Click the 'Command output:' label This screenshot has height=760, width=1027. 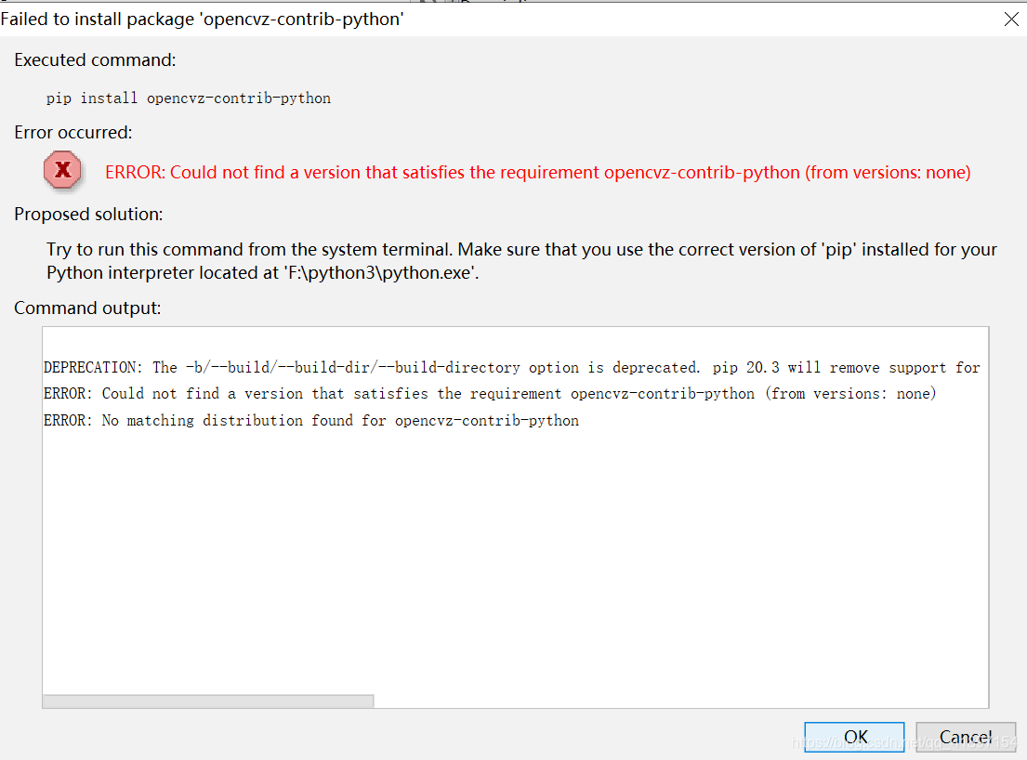click(x=85, y=308)
